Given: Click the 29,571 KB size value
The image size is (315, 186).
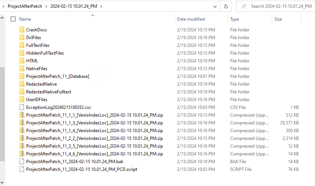Looking at the screenshot, I should point(290,123).
